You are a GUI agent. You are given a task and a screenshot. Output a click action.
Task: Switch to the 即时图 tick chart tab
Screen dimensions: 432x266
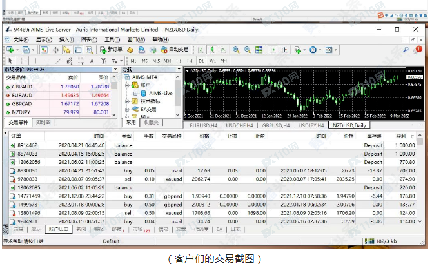(43, 122)
